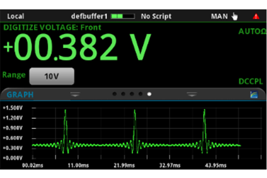
Task: Select the second swipe page dot
Action: coord(123,94)
